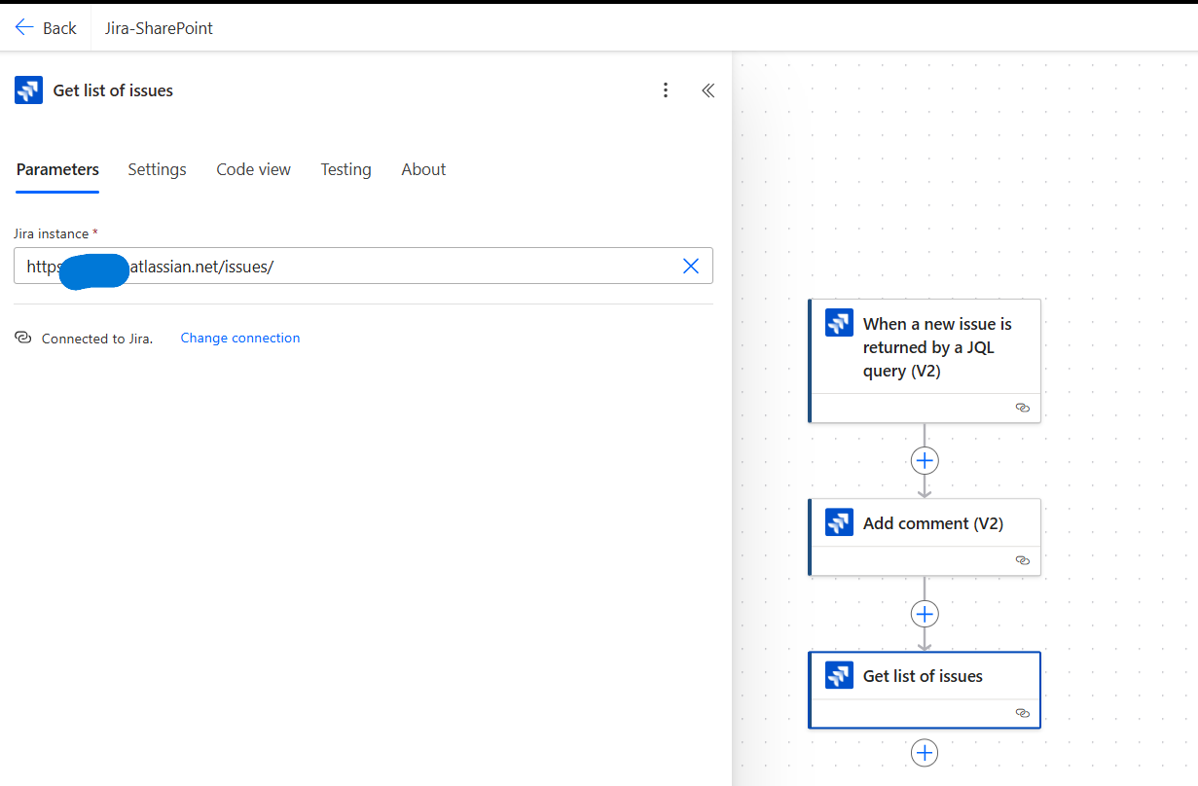Open the Code view tab
Image resolution: width=1198 pixels, height=786 pixels.
point(253,169)
